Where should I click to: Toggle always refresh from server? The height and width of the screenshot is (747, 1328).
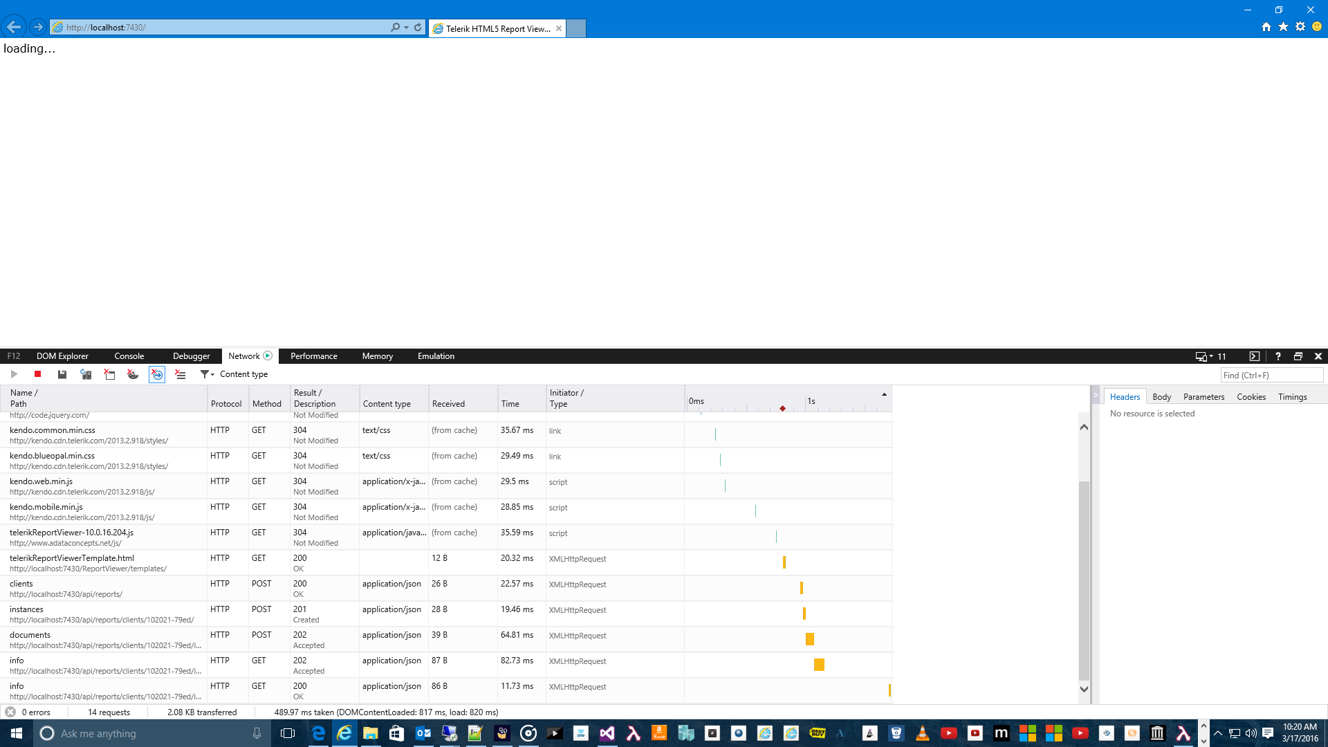(86, 374)
